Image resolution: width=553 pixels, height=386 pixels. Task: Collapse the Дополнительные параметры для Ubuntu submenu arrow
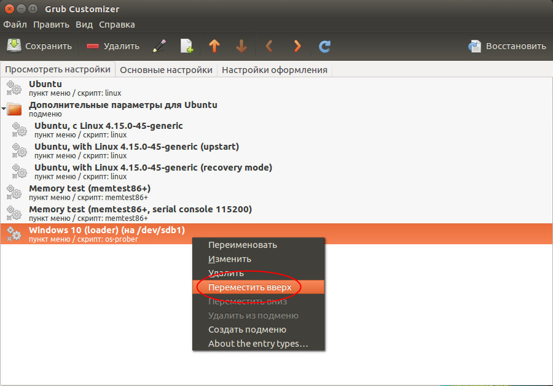[x=4, y=109]
